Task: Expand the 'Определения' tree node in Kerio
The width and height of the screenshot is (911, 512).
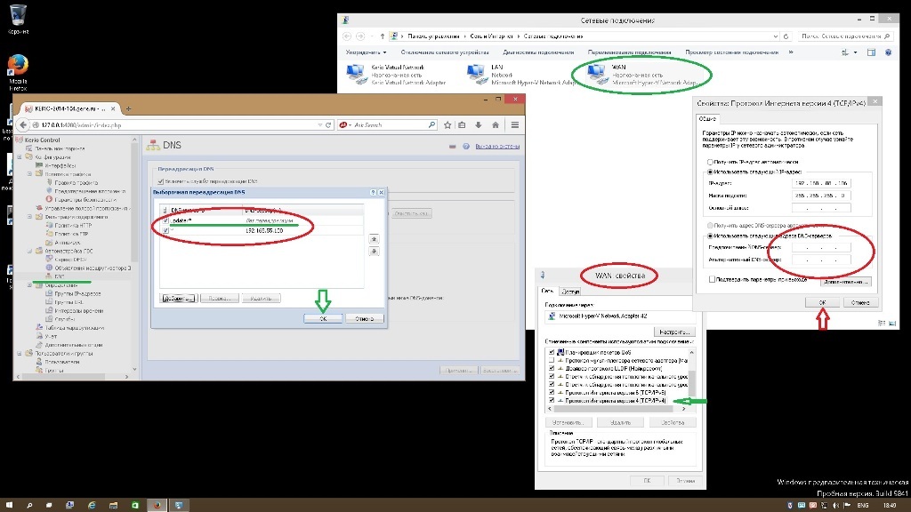Action: coord(28,285)
